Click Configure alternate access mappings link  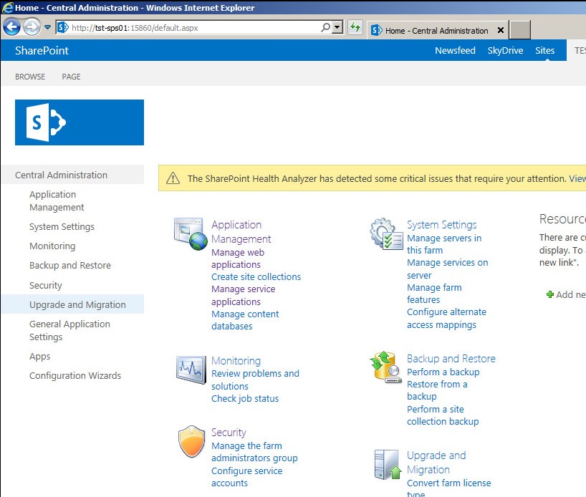[446, 319]
